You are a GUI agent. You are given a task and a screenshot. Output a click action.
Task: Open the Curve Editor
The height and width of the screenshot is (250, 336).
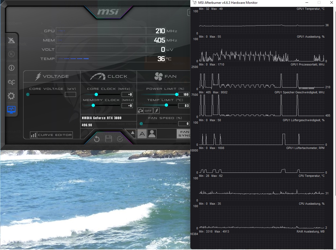coord(51,135)
